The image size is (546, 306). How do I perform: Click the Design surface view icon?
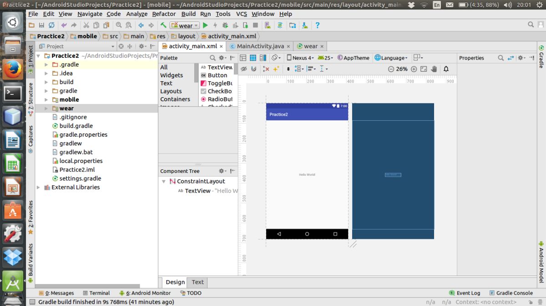[x=243, y=58]
